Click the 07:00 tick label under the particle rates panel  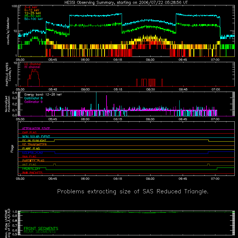click(216, 90)
